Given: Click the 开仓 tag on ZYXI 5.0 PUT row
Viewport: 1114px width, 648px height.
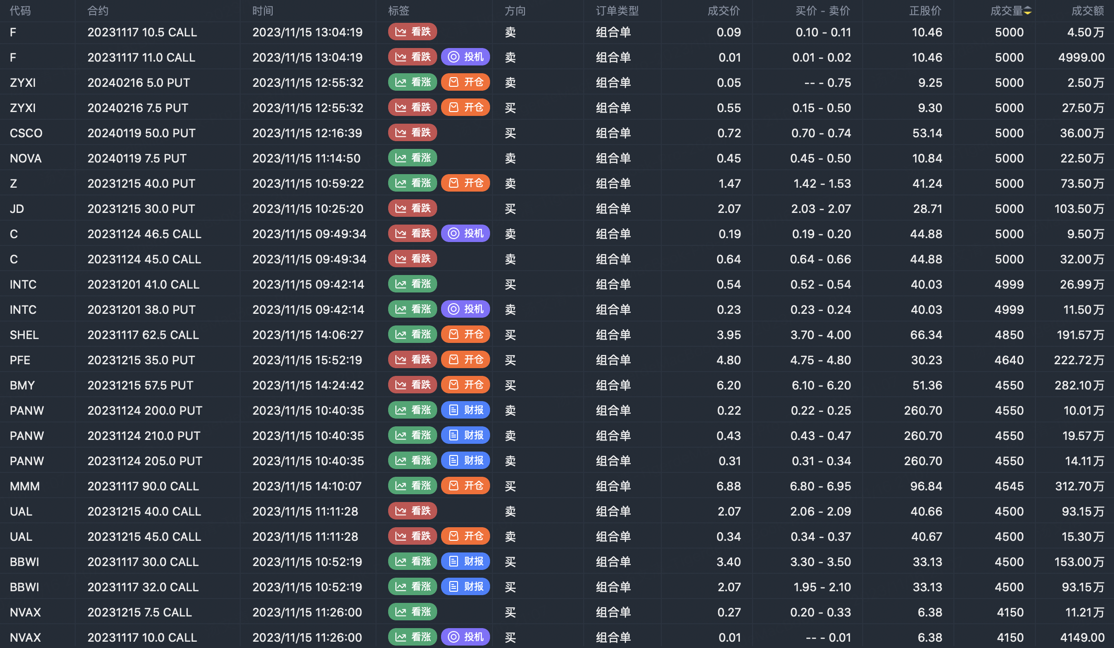Looking at the screenshot, I should [465, 82].
